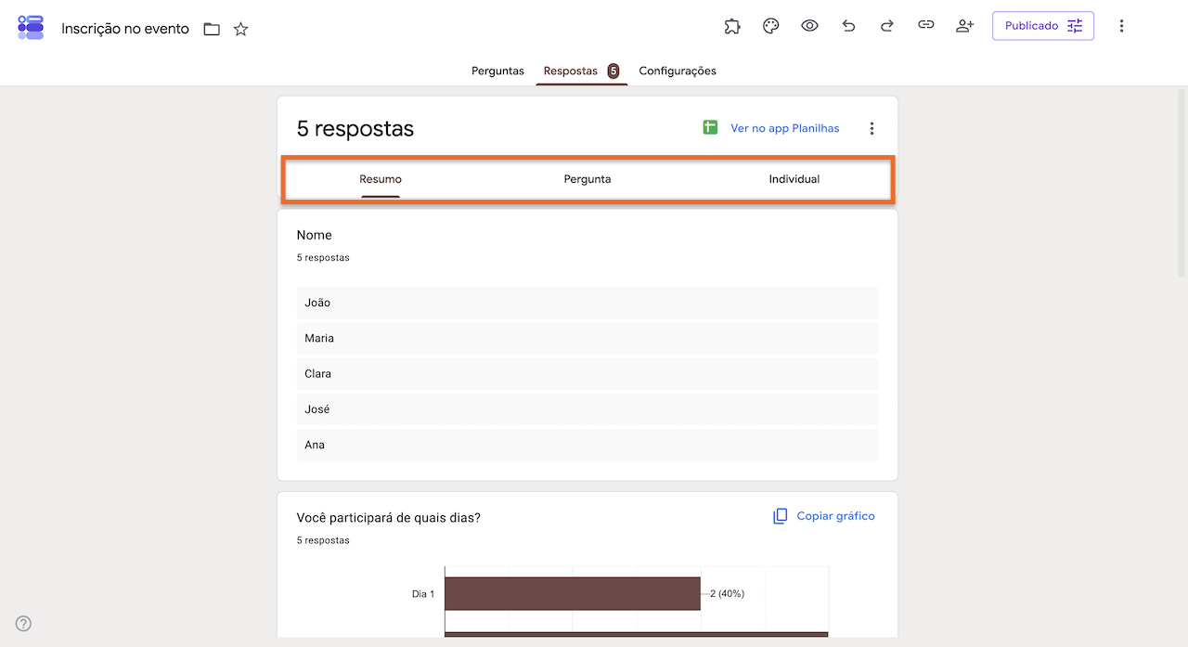Open help question mark icon

(24, 624)
